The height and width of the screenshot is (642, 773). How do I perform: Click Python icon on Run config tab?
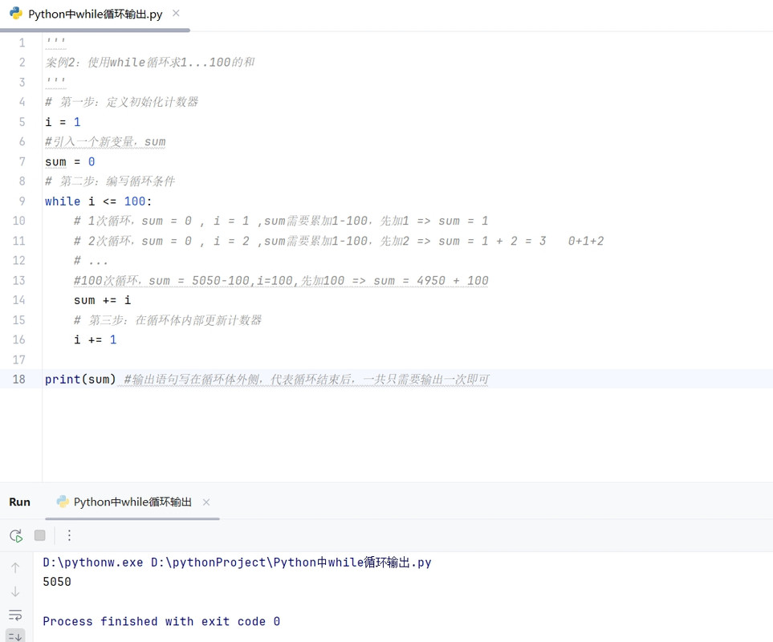tap(63, 502)
